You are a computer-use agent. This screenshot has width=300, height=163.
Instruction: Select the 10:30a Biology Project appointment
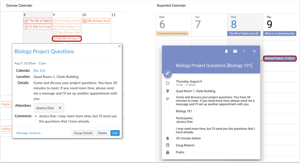[67, 39]
